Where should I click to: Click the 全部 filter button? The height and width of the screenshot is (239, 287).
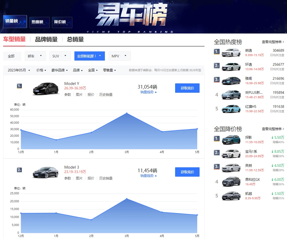click(12, 56)
